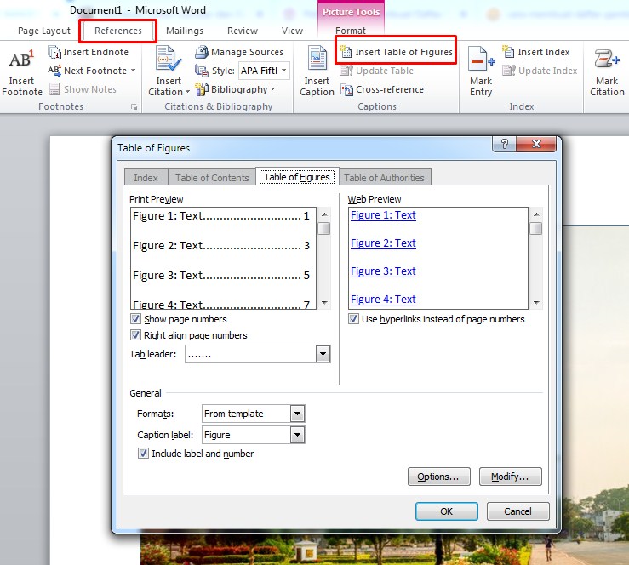Screen dimensions: 629x565
Task: Confirm dialog with OK button
Action: pos(447,511)
